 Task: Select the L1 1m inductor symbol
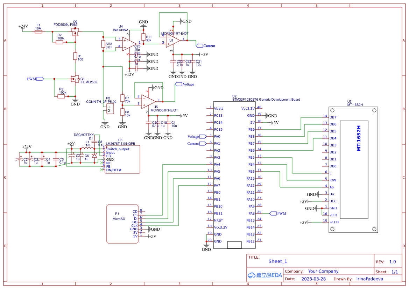pyautogui.click(x=87, y=147)
